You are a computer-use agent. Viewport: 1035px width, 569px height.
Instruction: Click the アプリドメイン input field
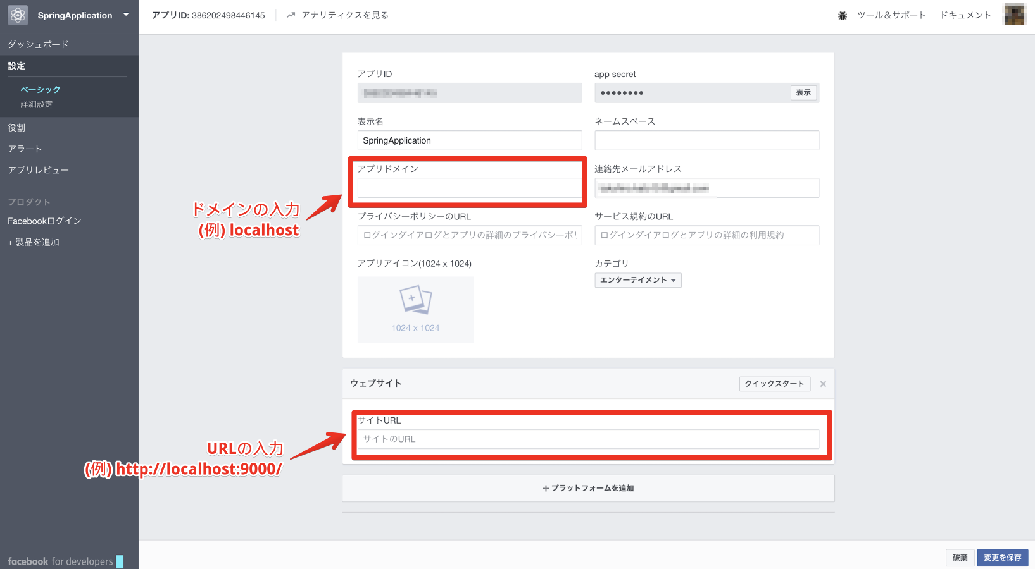tap(470, 188)
